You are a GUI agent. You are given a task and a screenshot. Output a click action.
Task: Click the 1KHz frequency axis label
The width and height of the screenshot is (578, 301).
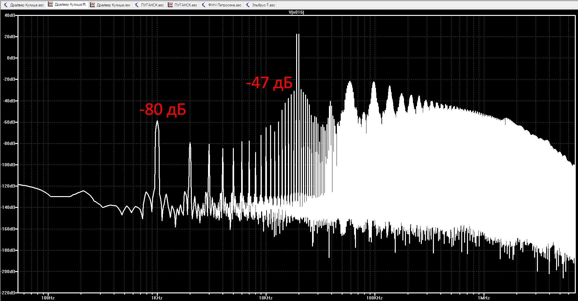click(x=157, y=298)
